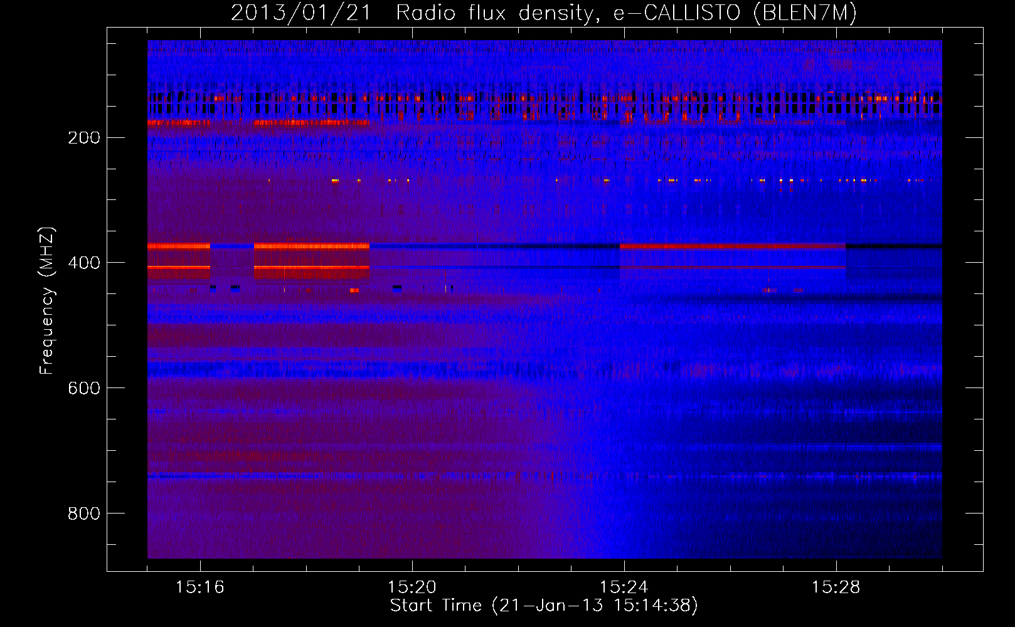Click the 200 frequency tick label
The image size is (1015, 627).
[84, 138]
